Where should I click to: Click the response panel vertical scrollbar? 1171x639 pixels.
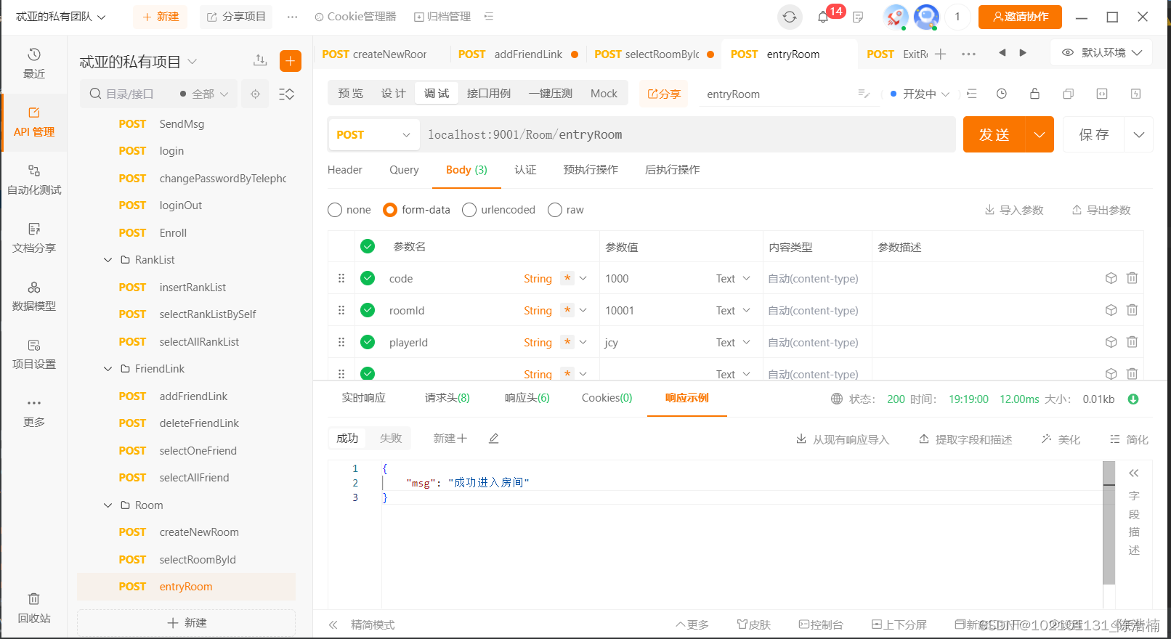coord(1109,523)
